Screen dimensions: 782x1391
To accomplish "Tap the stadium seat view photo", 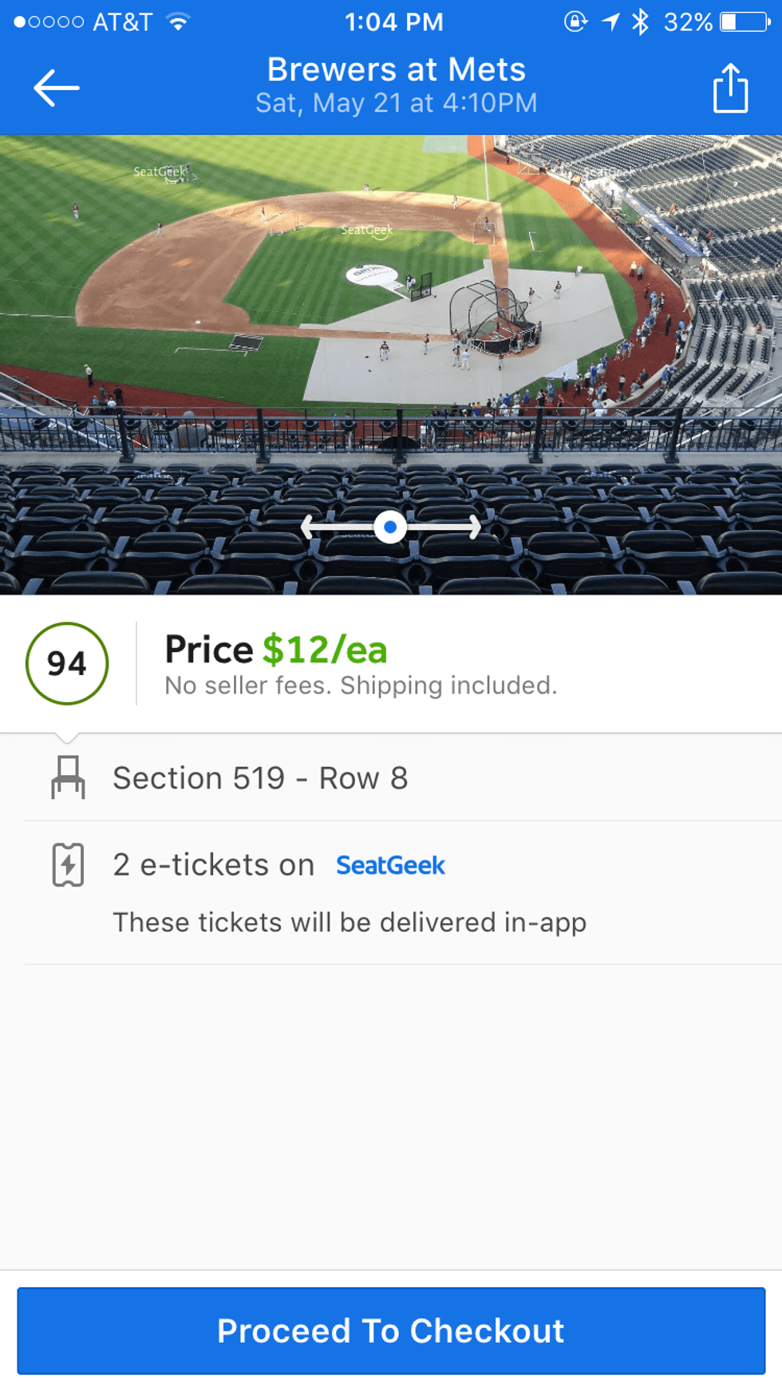I will 391,319.
